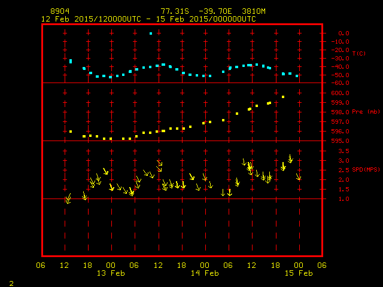Click the first cyan temperature point near -30.0
383x287 pixels.
[71, 61]
